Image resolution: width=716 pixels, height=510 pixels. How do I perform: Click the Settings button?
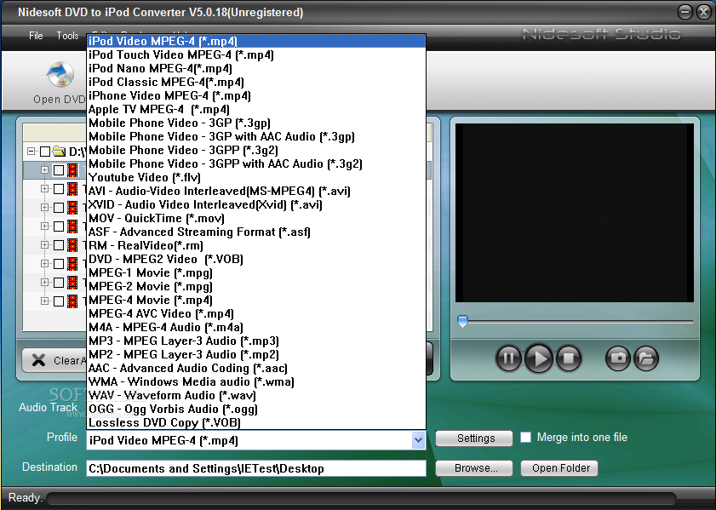click(x=474, y=438)
